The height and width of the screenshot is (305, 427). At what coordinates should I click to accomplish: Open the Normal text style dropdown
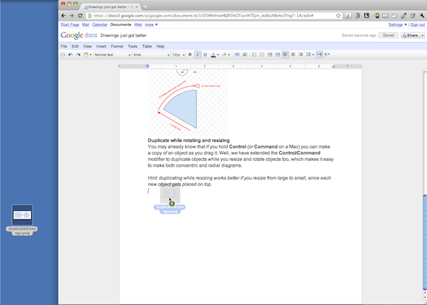coord(110,54)
